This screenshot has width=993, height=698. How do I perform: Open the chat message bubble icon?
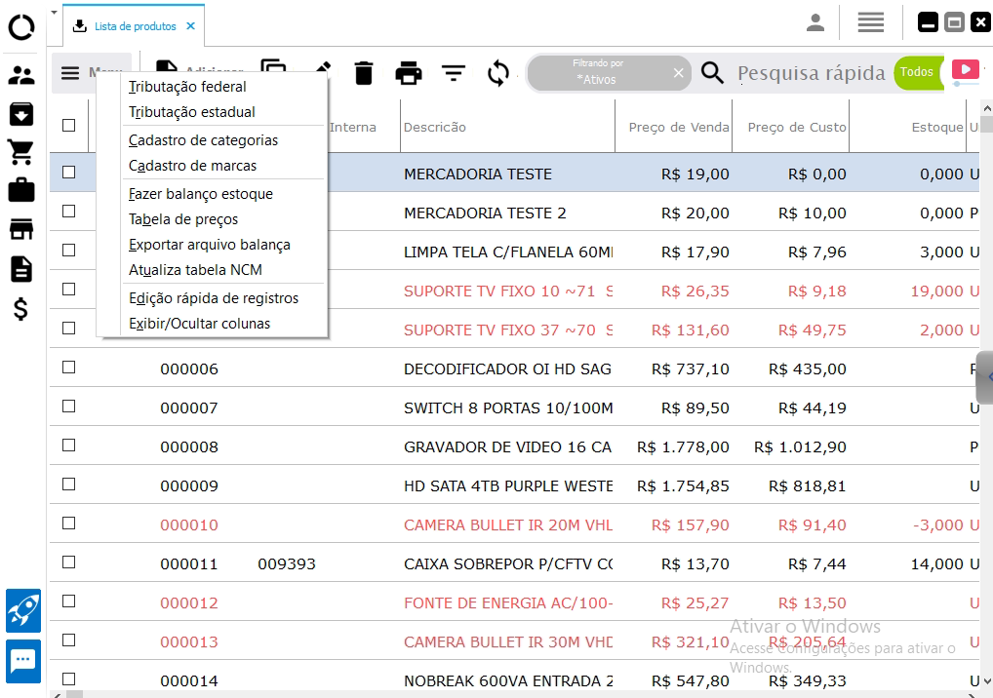[23, 660]
